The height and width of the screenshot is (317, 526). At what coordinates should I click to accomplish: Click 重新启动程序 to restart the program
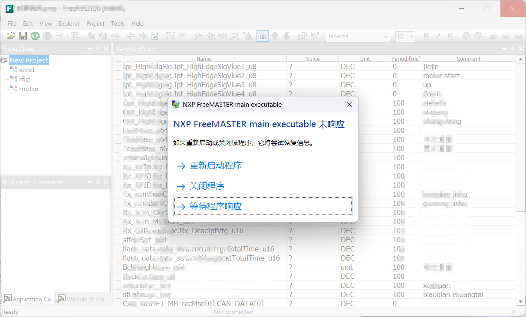263,165
